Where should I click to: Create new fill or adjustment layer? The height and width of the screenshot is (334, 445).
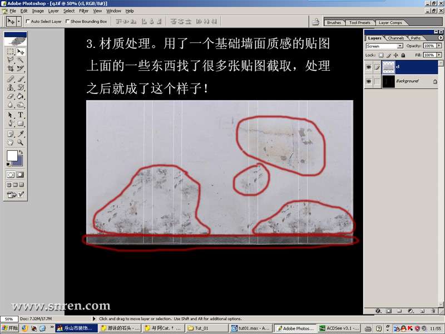pos(411,311)
